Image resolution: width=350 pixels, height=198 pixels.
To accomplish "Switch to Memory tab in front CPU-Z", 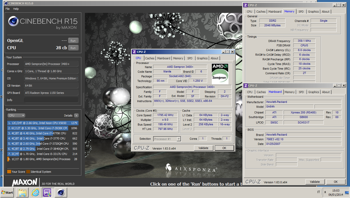I will [178, 58].
